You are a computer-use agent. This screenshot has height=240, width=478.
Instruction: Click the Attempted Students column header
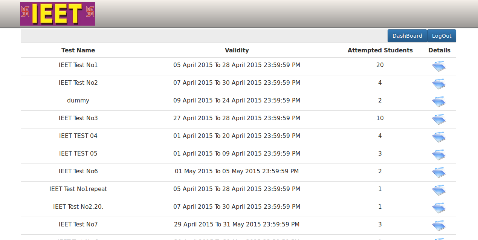click(x=380, y=50)
